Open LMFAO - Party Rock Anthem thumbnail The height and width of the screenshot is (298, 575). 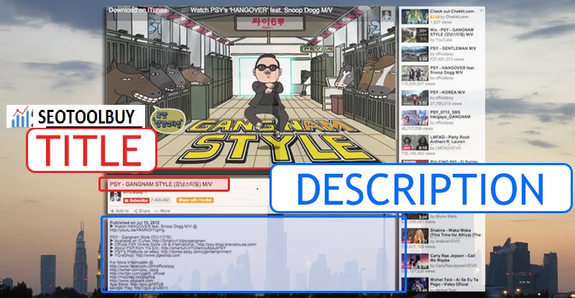[x=415, y=143]
